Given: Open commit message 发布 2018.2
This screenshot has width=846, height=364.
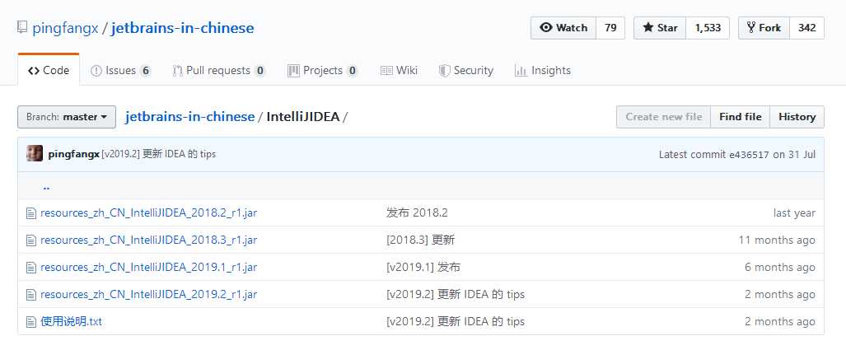Looking at the screenshot, I should tap(417, 213).
